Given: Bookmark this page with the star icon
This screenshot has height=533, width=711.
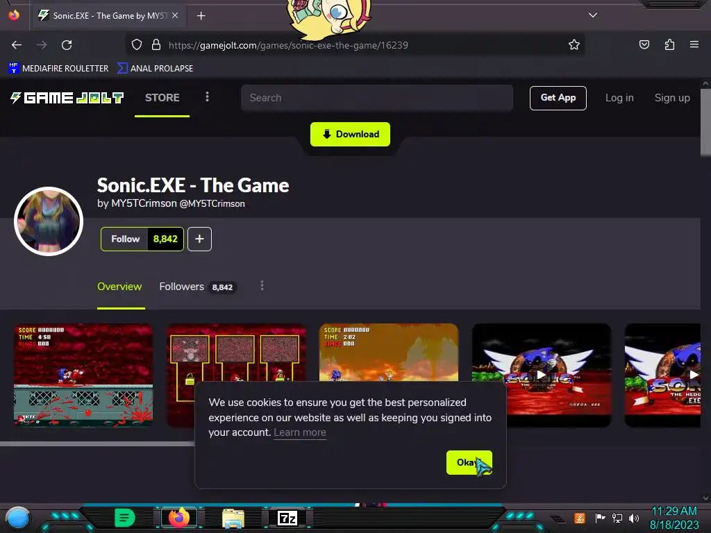Looking at the screenshot, I should tap(574, 44).
